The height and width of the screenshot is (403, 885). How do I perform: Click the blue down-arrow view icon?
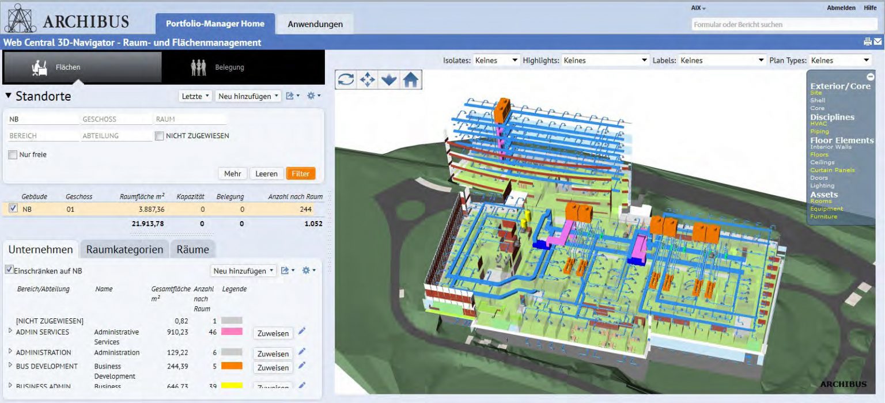point(389,80)
